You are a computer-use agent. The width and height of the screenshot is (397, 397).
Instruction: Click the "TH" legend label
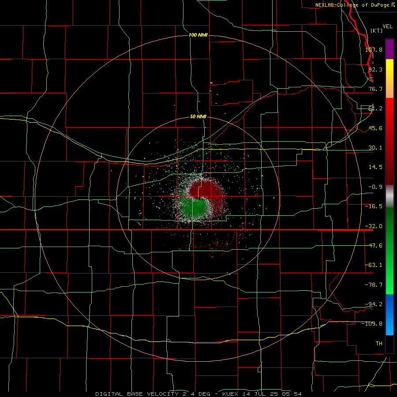pyautogui.click(x=379, y=343)
